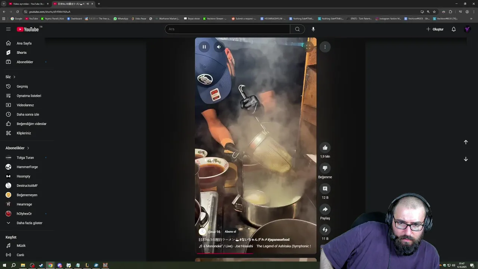Start voice search with microphone icon
This screenshot has width=478, height=269.
click(313, 29)
